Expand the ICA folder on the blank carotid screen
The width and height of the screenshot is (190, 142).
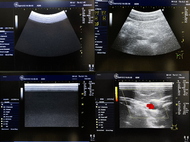point(2,124)
